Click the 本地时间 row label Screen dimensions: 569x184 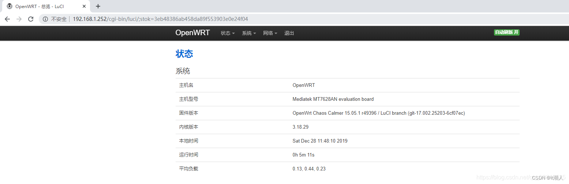tap(189, 141)
